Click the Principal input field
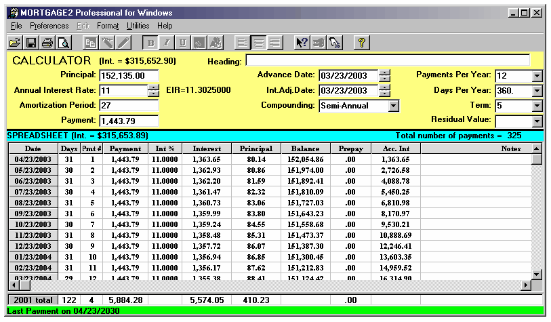The image size is (551, 322). (x=128, y=75)
